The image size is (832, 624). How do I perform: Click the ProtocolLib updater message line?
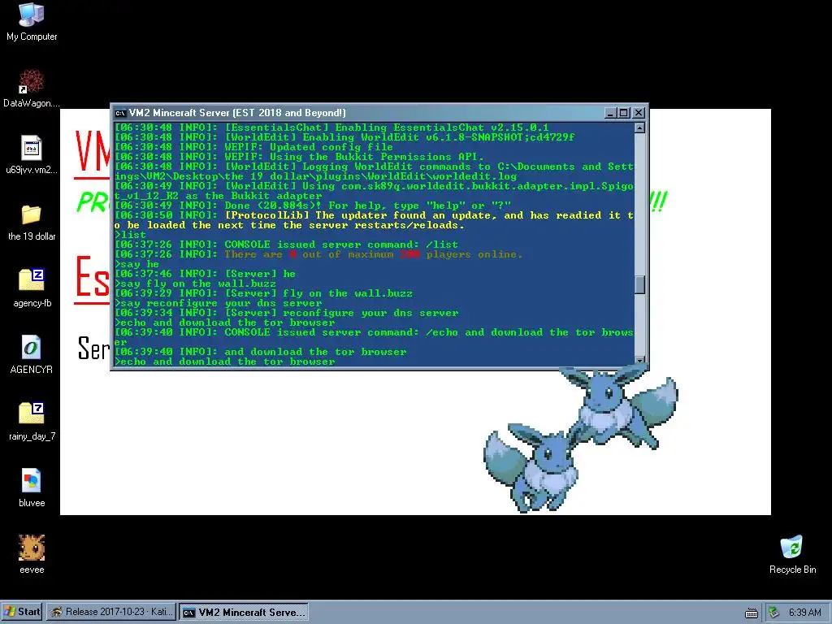[x=374, y=220]
